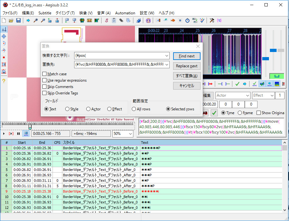The image size is (289, 221).
Task: Open Styles Manager pink S icon
Action: pyautogui.click(x=107, y=20)
